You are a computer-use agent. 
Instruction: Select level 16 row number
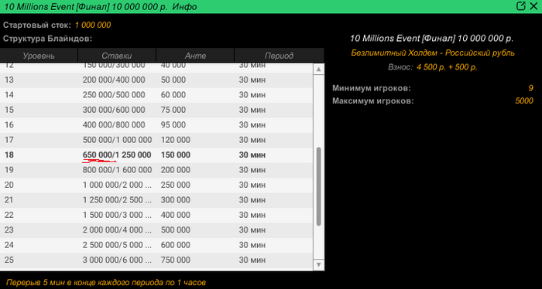[9, 125]
